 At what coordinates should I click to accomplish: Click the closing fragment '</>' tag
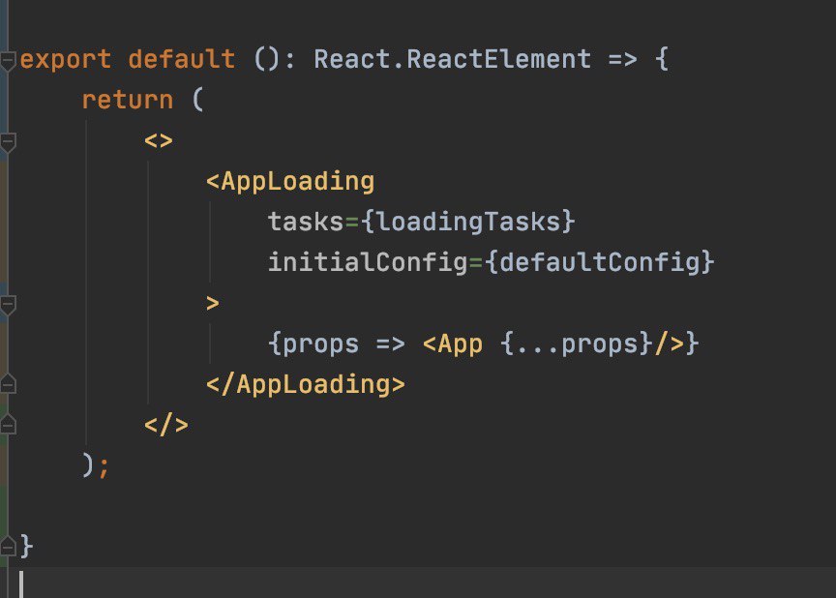pyautogui.click(x=166, y=426)
